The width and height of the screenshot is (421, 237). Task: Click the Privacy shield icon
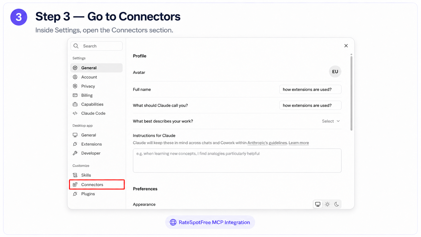75,86
